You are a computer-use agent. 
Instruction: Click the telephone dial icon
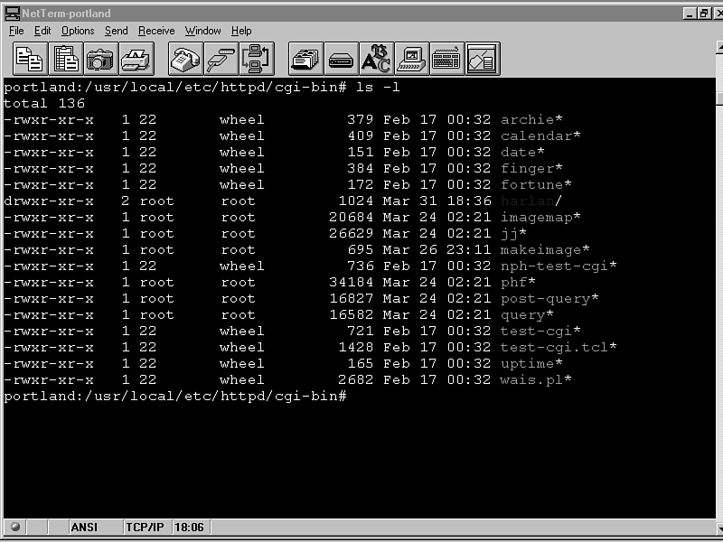[x=185, y=59]
